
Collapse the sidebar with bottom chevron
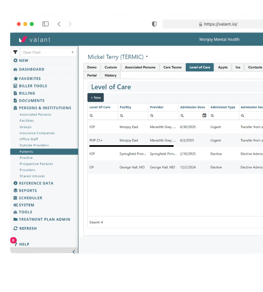point(73,251)
